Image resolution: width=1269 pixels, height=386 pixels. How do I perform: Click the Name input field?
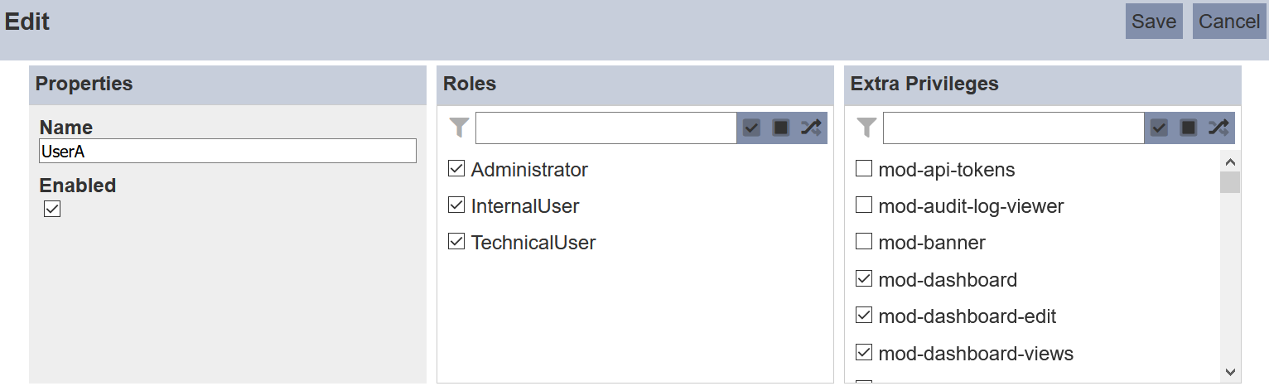[228, 151]
